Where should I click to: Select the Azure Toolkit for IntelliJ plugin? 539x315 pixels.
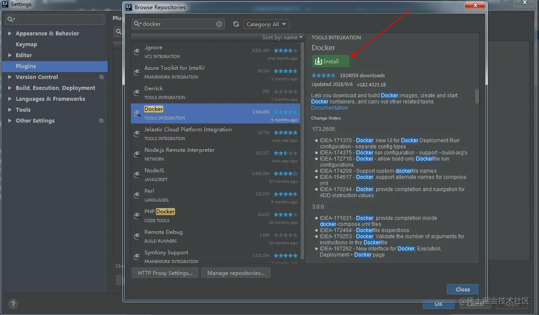click(216, 72)
